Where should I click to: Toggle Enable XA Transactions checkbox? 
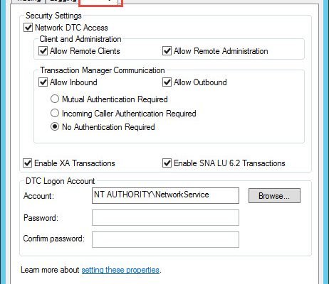tap(28, 163)
